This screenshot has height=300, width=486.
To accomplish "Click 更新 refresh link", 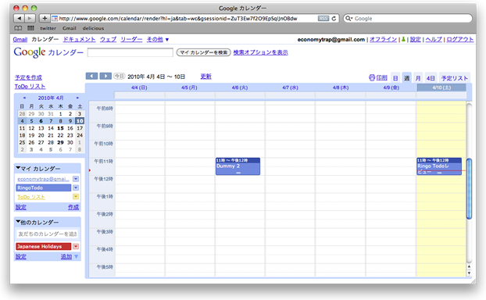I will point(205,77).
